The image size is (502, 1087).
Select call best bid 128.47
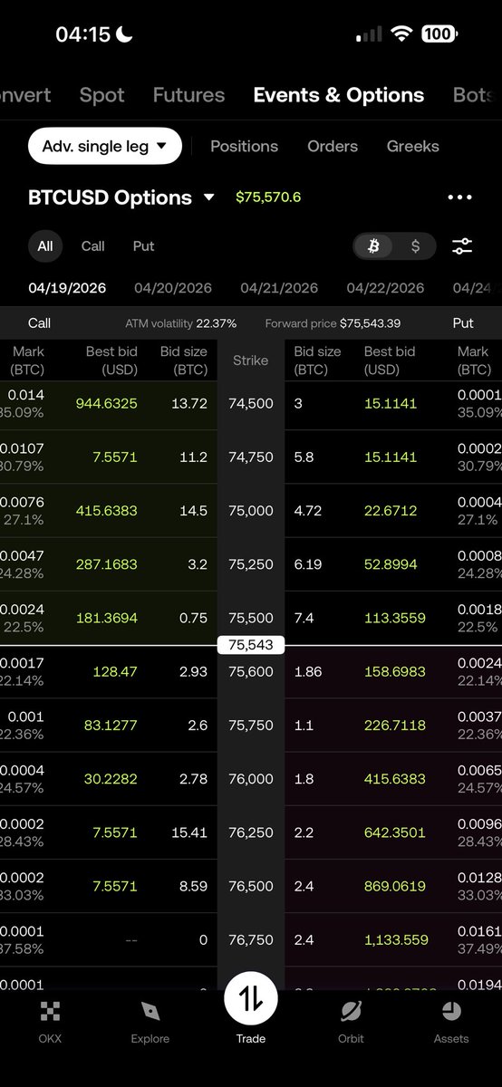(115, 671)
